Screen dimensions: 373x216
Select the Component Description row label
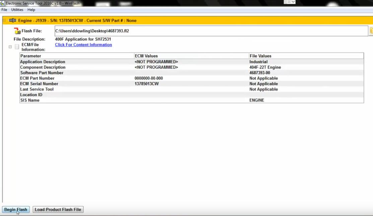coord(43,67)
